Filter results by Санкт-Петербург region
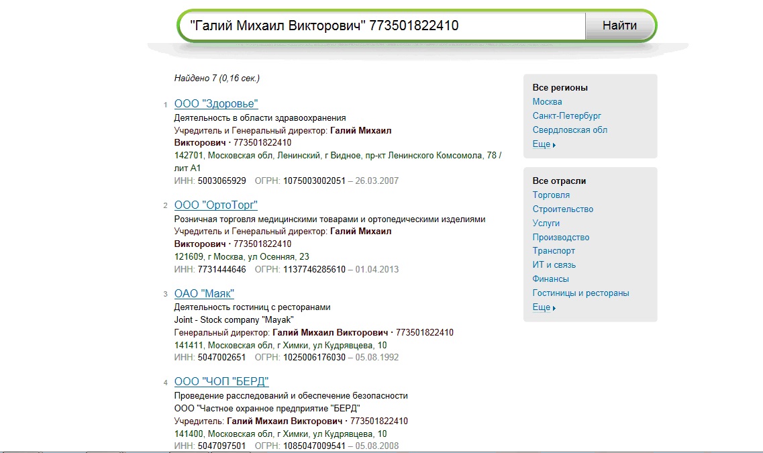 (x=566, y=116)
